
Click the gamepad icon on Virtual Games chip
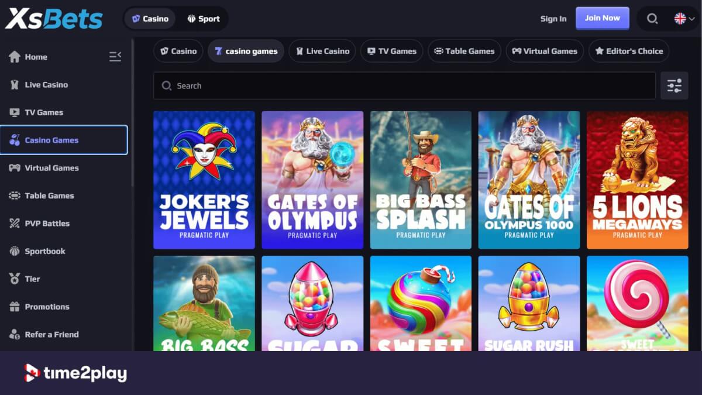(517, 51)
